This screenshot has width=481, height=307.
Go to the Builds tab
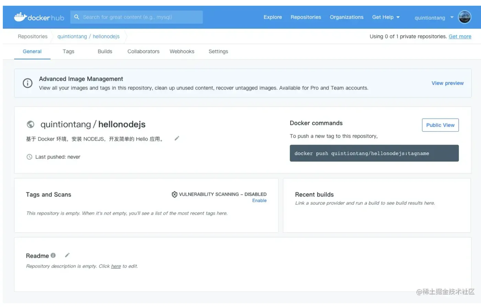(x=105, y=52)
